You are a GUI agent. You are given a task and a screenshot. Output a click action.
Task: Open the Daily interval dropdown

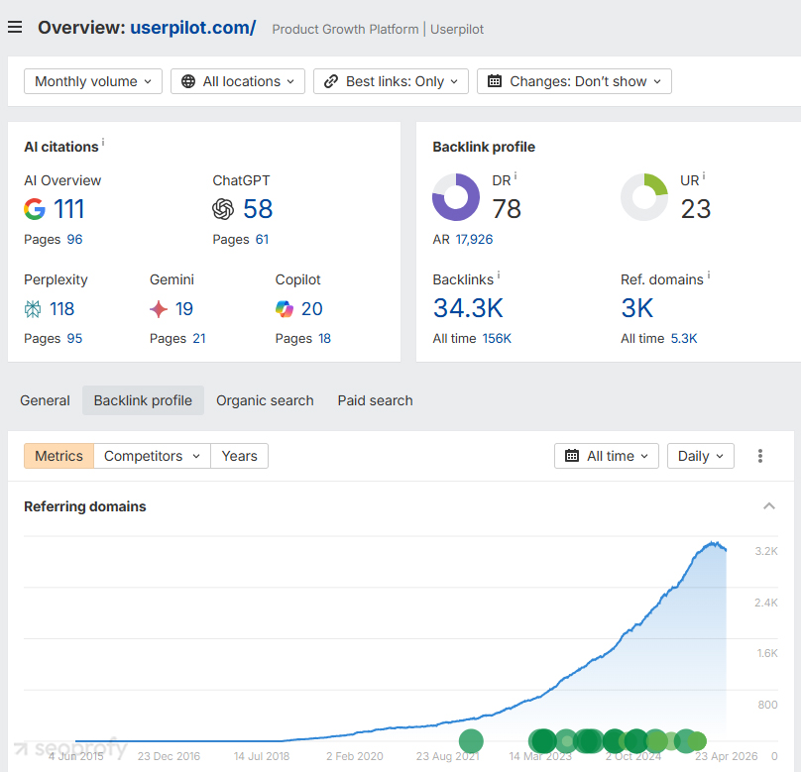(x=700, y=456)
